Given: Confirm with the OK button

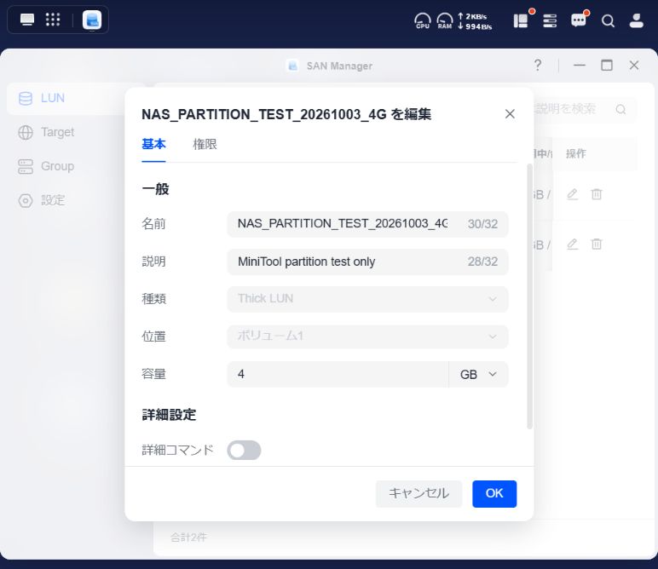Looking at the screenshot, I should coord(494,493).
